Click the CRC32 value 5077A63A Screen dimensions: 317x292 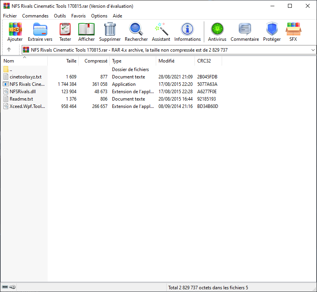[207, 84]
